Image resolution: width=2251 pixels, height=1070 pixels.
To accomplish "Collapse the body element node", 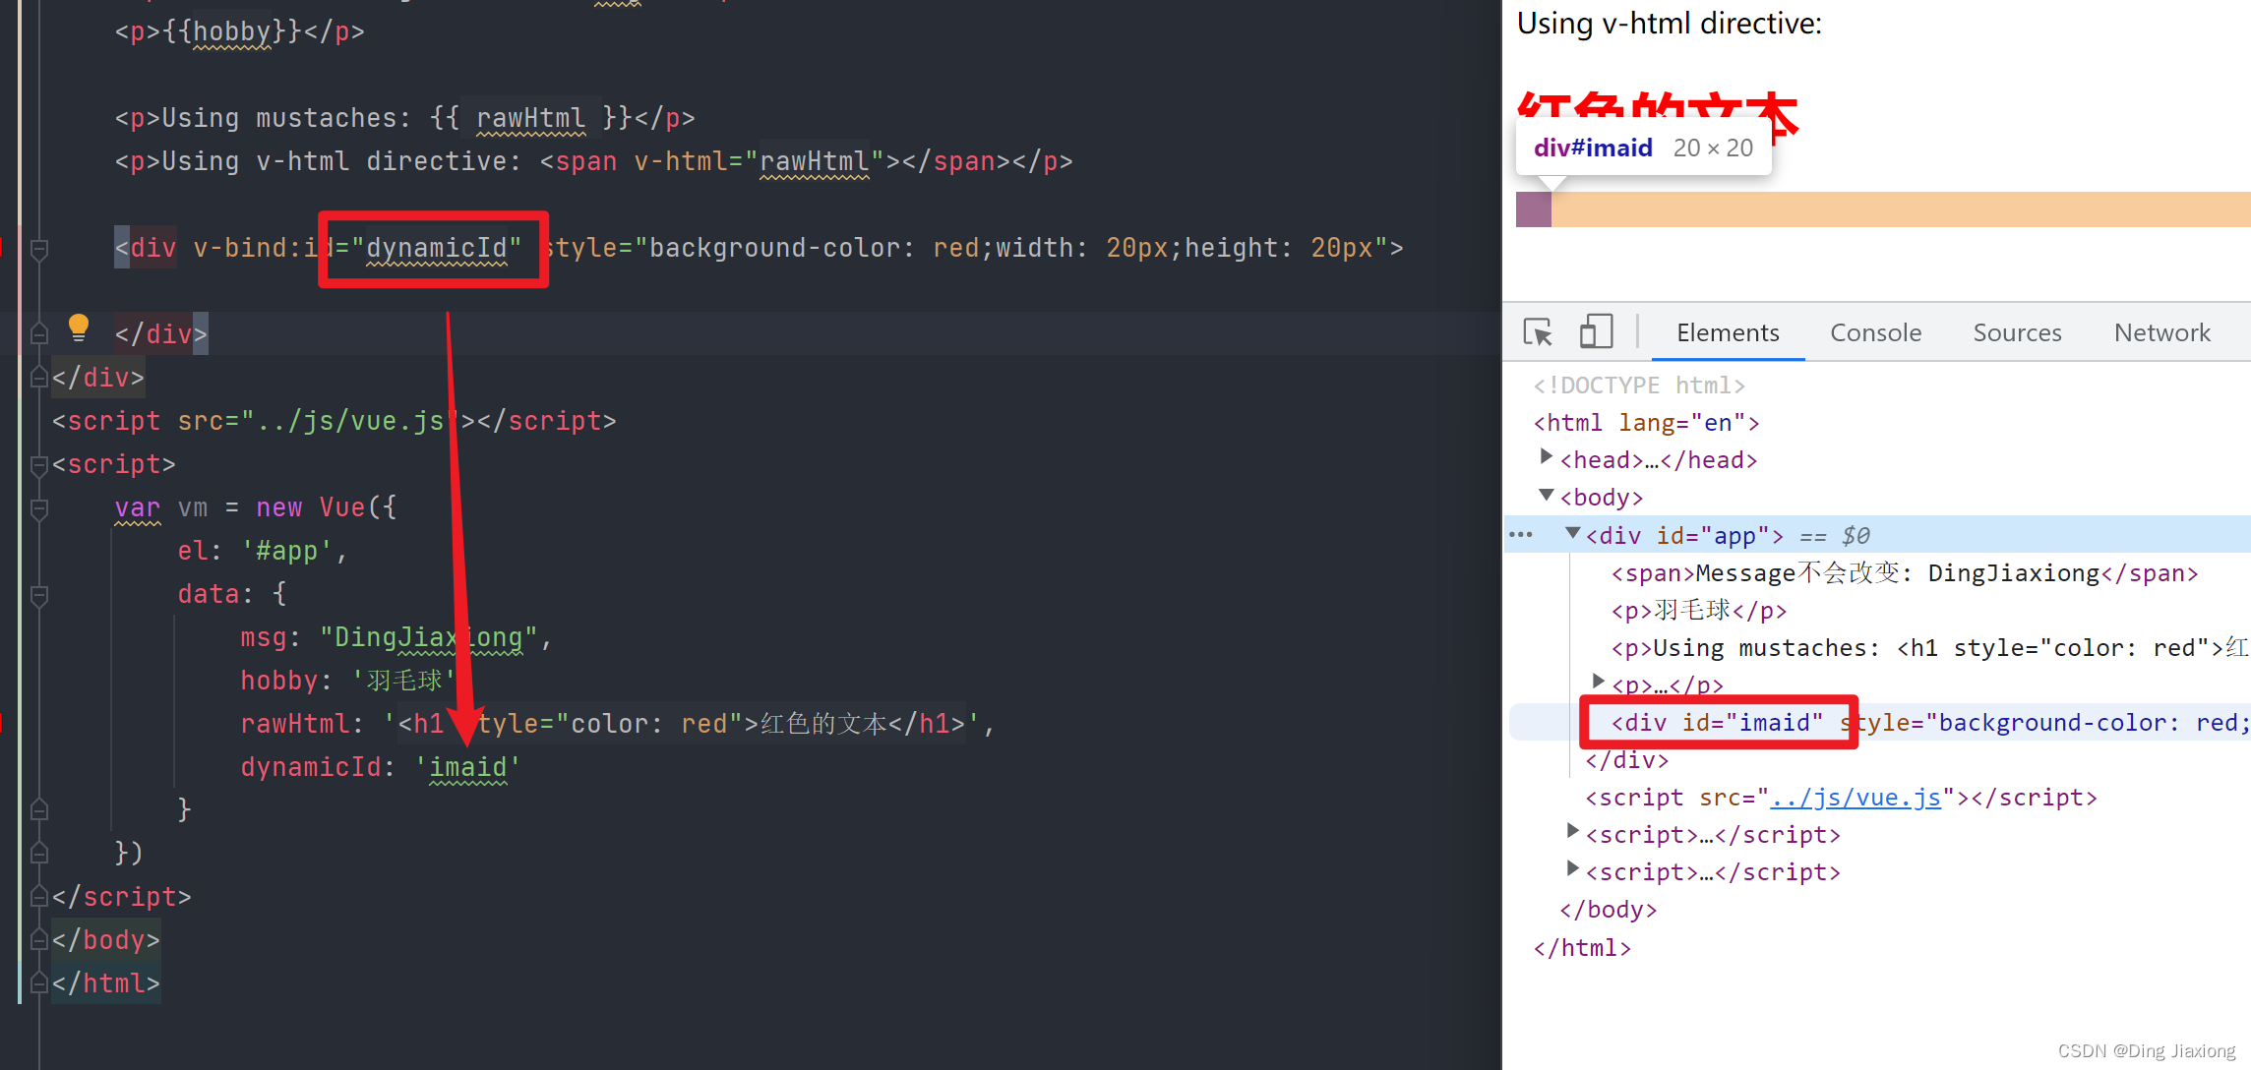I will coord(1546,495).
